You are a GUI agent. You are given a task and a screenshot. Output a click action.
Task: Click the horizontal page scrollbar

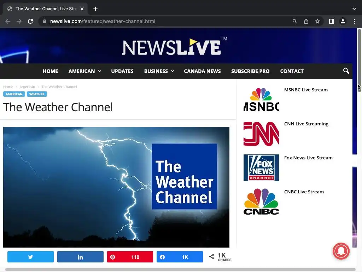181,270
